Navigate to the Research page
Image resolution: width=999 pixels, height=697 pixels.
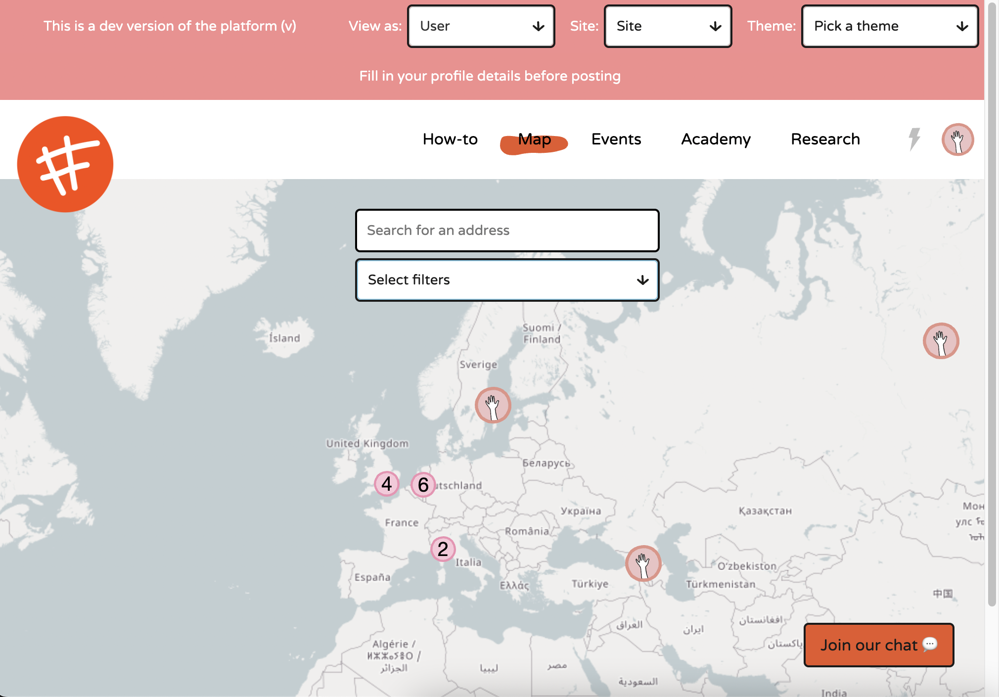[x=825, y=139]
